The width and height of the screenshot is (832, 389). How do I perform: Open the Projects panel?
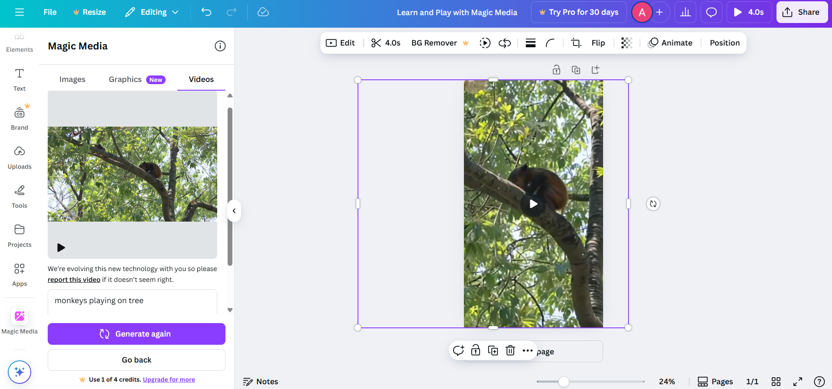point(20,235)
